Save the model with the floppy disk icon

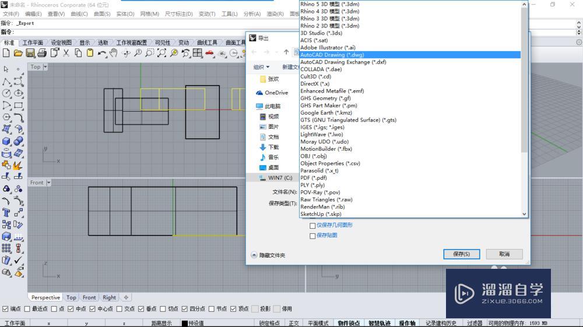30,53
